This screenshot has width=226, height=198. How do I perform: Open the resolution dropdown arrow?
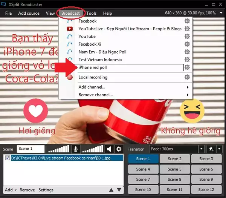(x=221, y=13)
